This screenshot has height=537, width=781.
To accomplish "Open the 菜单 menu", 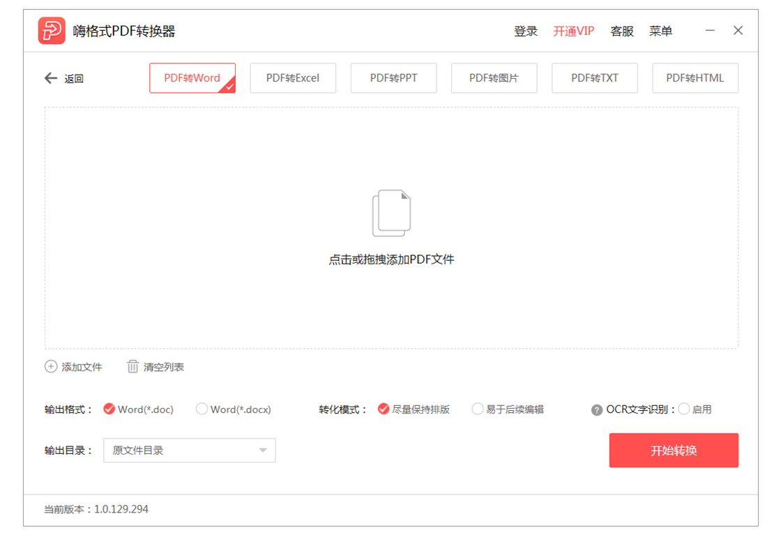I will [661, 31].
